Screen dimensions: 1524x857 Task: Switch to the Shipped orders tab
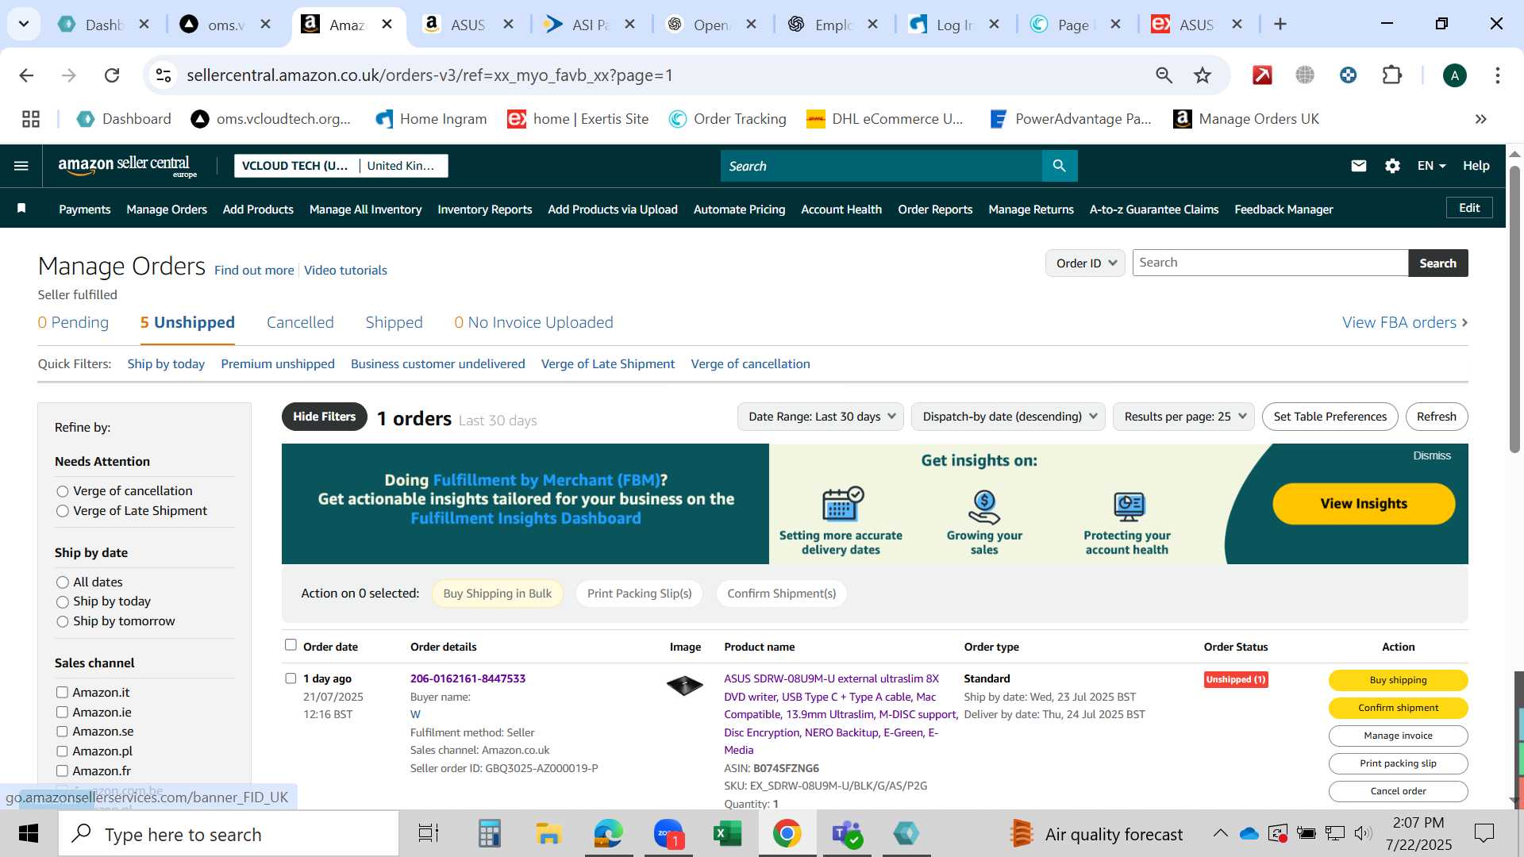coord(394,322)
